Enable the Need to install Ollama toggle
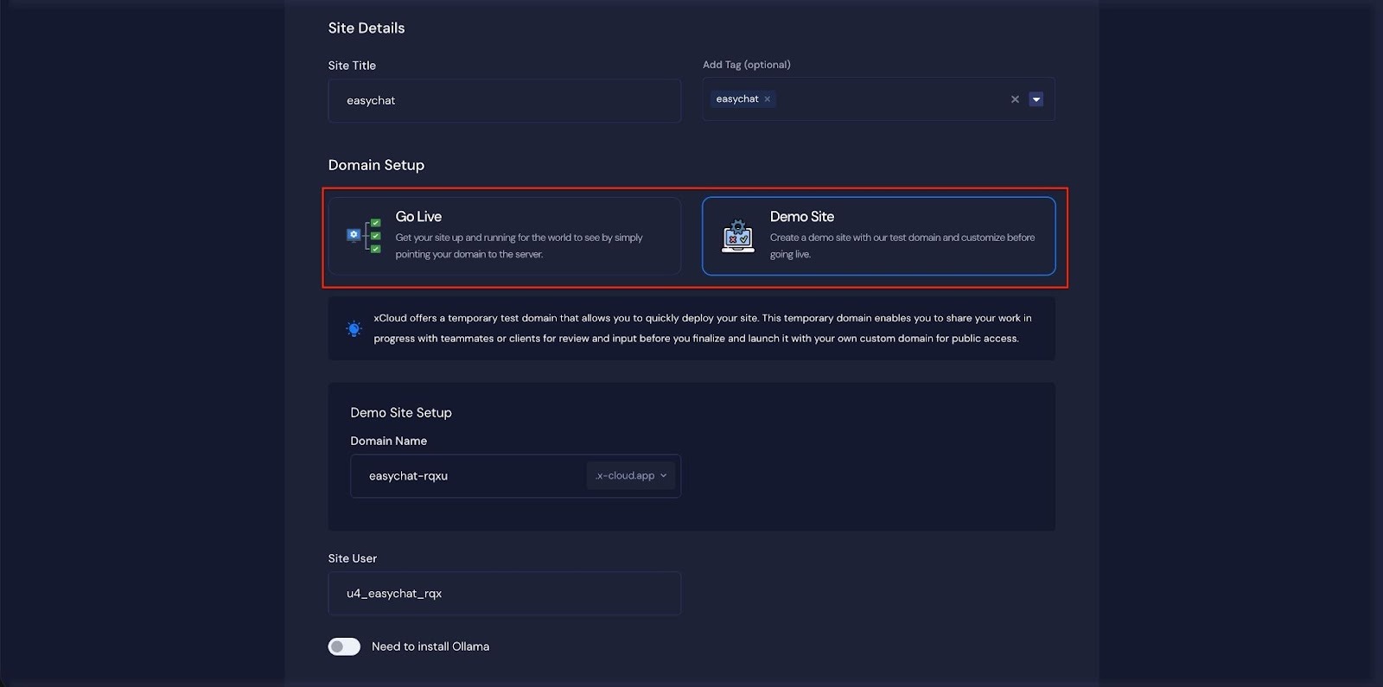The width and height of the screenshot is (1383, 687). tap(344, 646)
